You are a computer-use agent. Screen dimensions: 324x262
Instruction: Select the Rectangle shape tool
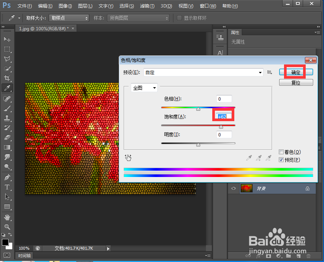click(x=7, y=206)
